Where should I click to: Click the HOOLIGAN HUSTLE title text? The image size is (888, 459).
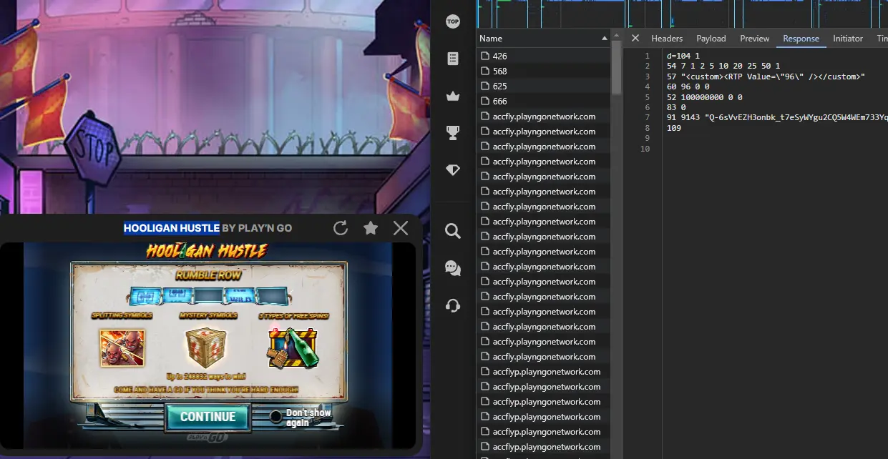172,228
